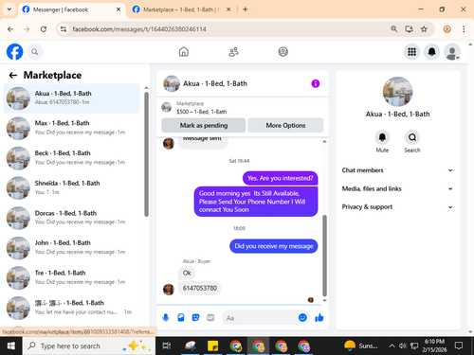Click the More Options button
474x355 pixels.
(285, 125)
